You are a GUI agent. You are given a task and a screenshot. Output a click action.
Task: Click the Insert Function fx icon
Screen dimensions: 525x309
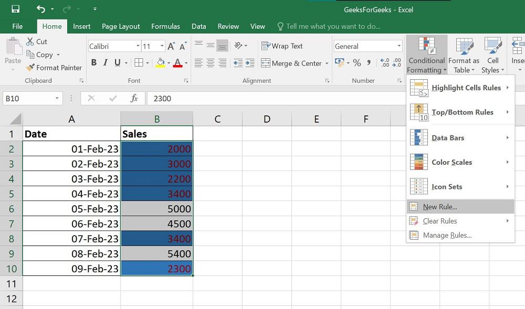pyautogui.click(x=134, y=98)
